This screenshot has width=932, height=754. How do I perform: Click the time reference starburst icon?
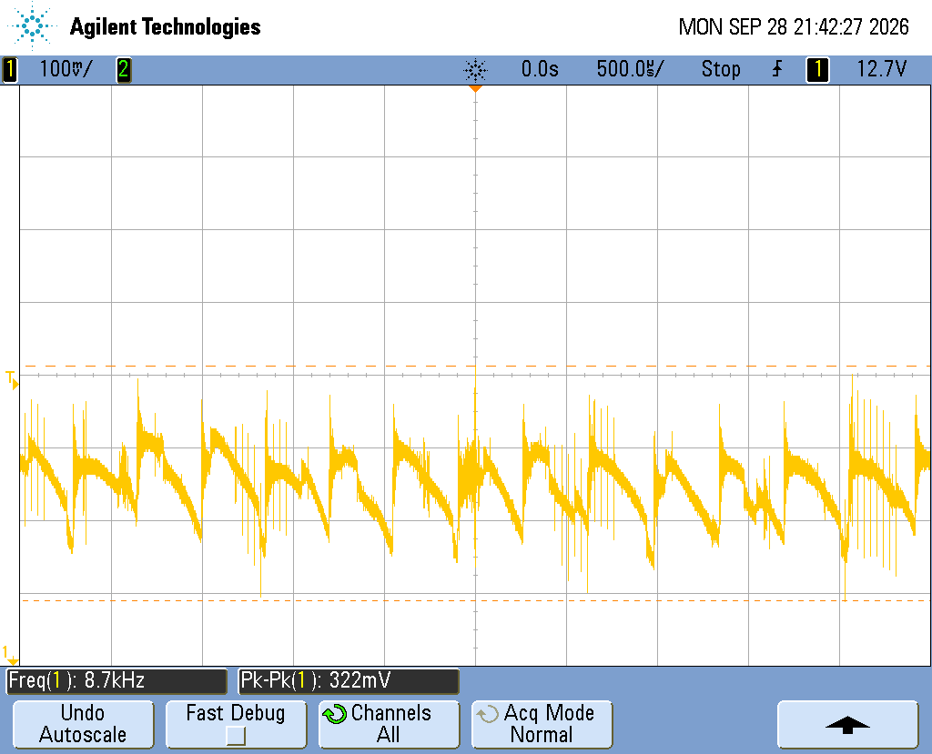(x=475, y=70)
